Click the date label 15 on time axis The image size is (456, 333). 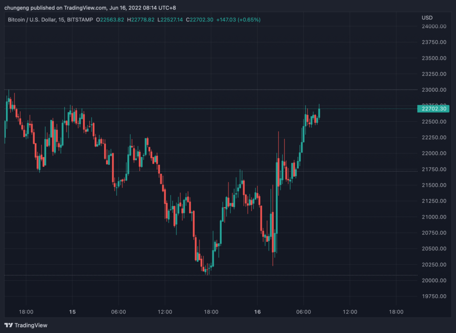tap(72, 312)
